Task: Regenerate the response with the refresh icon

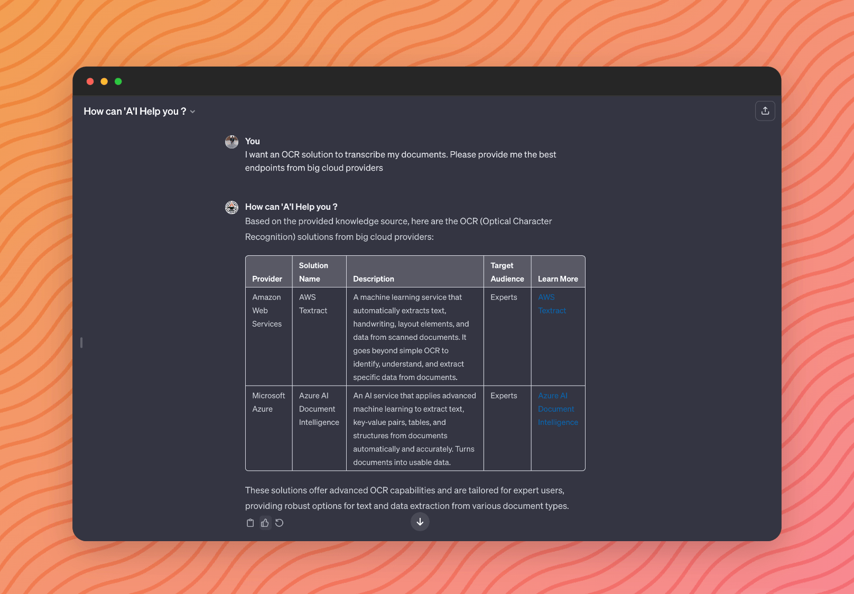Action: (x=280, y=523)
